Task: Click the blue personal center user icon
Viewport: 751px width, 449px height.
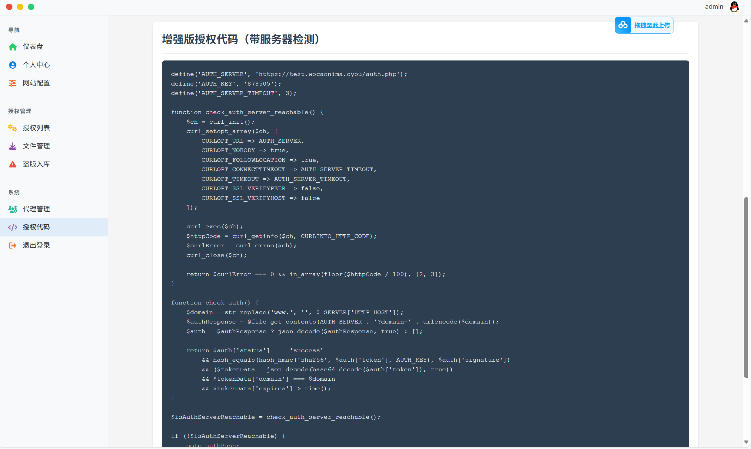Action: 13,65
